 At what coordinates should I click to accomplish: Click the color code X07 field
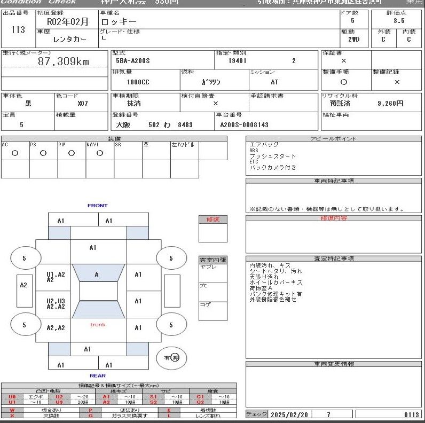pos(83,104)
